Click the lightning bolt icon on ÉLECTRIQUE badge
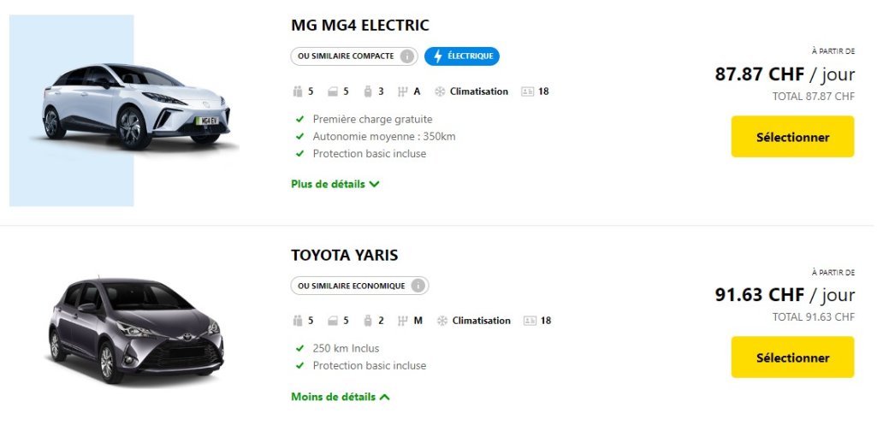 pos(438,56)
